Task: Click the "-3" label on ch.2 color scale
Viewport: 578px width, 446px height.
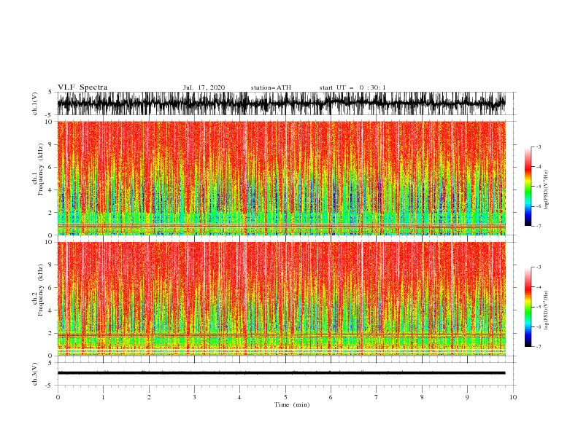Action: click(x=538, y=267)
